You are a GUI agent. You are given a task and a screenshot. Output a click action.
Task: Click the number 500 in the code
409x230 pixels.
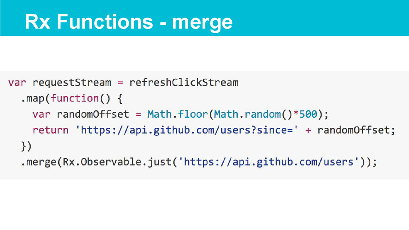coord(308,114)
